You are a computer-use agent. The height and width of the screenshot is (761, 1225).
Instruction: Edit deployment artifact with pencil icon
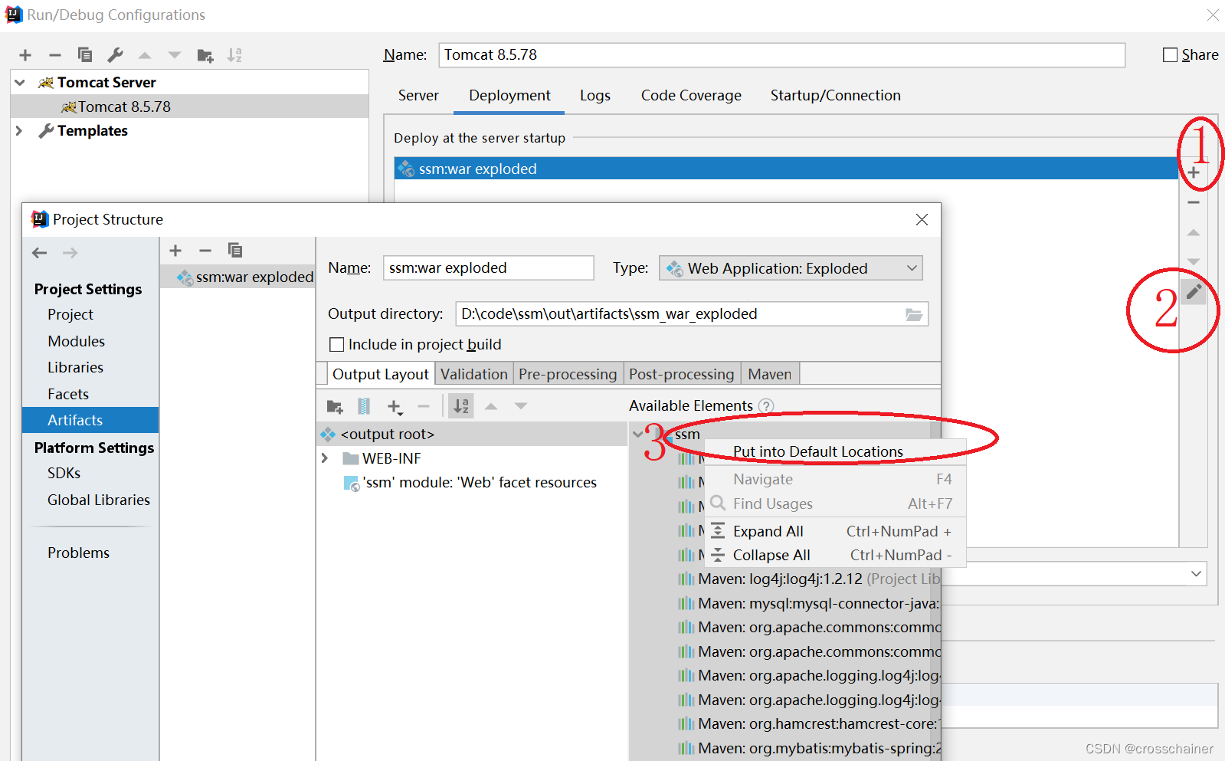tap(1194, 291)
